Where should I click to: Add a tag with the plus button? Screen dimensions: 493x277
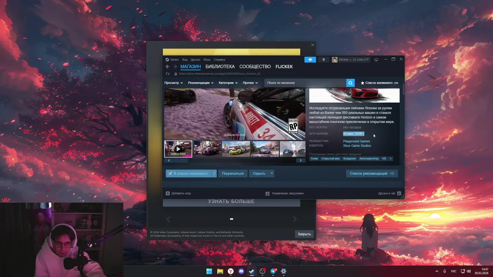[x=390, y=159]
